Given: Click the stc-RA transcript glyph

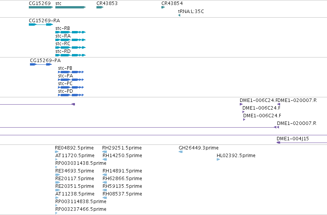Looking at the screenshot, I should (x=70, y=40).
